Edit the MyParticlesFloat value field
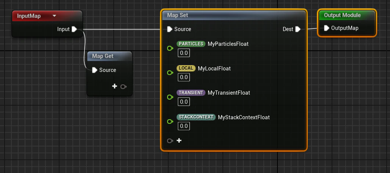 tap(184, 53)
